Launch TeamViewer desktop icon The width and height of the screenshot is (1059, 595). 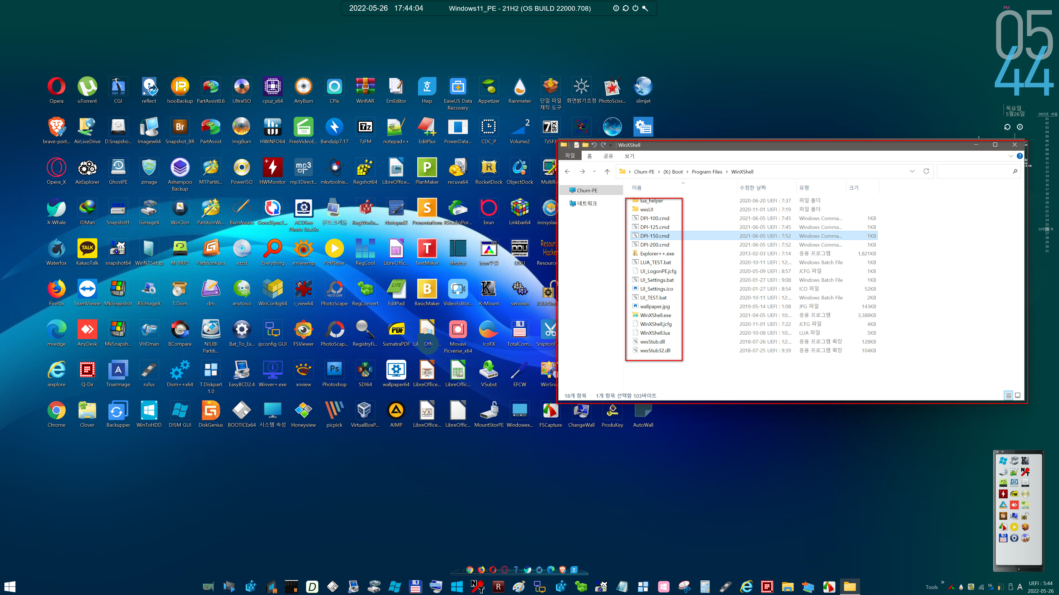click(x=87, y=293)
